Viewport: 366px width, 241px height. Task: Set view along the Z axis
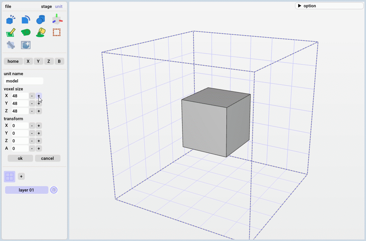point(49,62)
